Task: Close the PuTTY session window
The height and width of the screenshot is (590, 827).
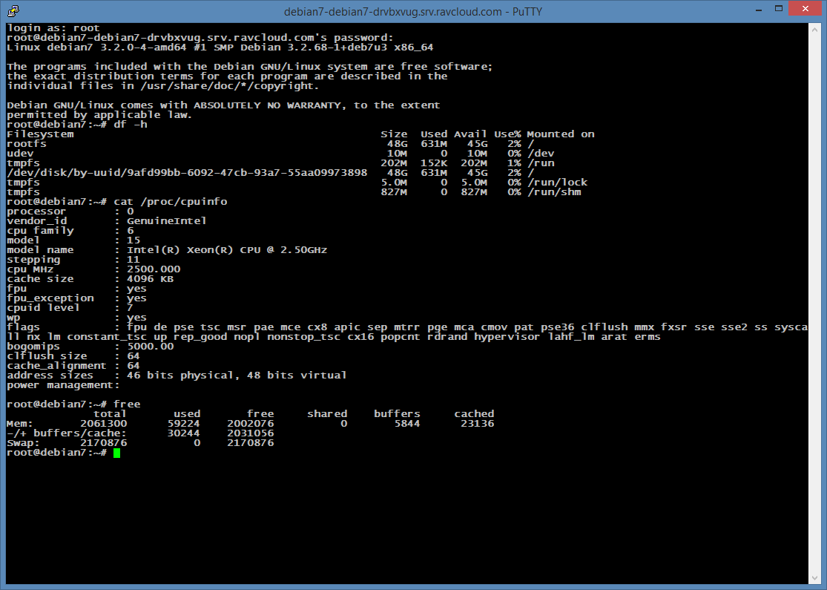Action: pos(804,10)
